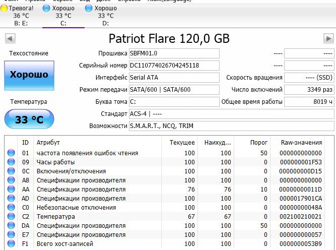Click the 33 °C temperature button

(x=29, y=119)
